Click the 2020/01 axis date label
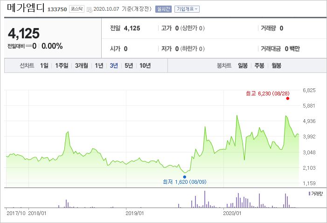Image resolution: width=327 pixels, height=223 pixels. [232, 213]
